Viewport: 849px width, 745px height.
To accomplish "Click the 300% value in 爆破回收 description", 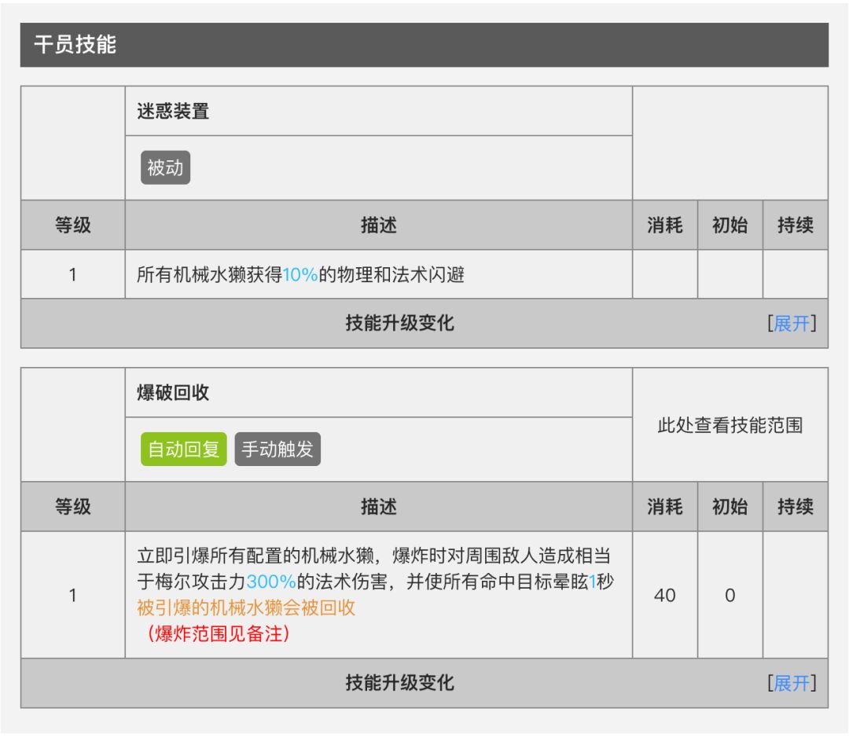I will coord(270,582).
